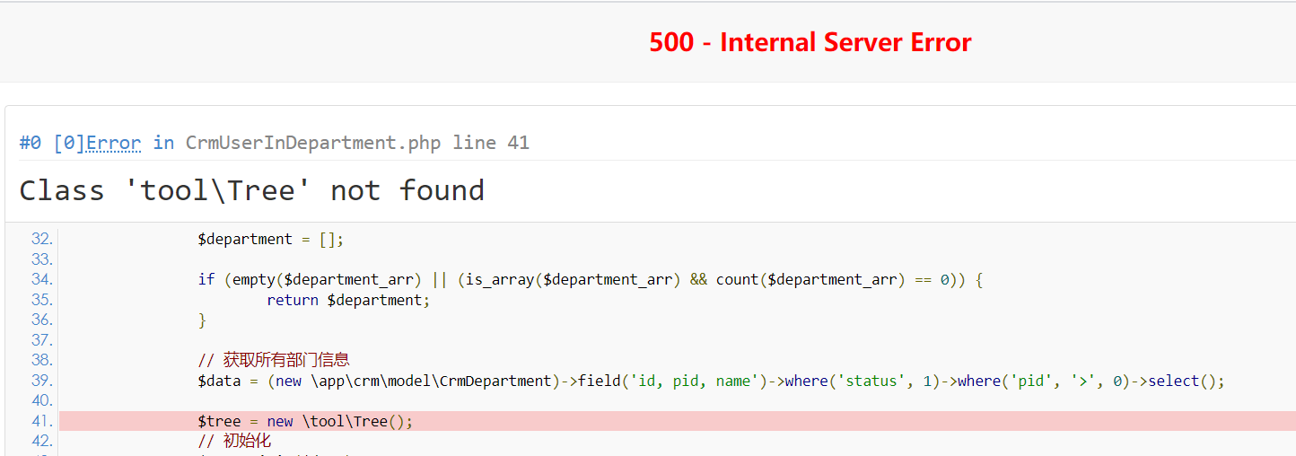This screenshot has height=456, width=1296.
Task: Click line number 32 in the gutter
Action: pos(41,239)
